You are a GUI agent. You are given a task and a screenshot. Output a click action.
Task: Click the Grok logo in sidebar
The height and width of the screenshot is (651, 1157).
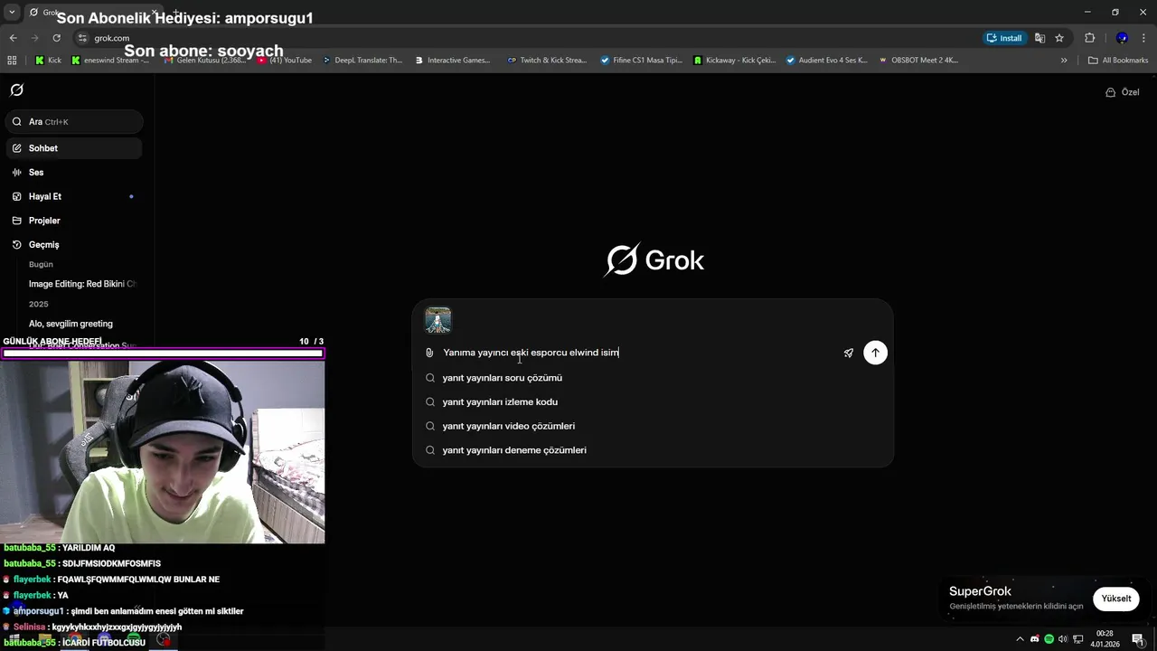pos(16,90)
